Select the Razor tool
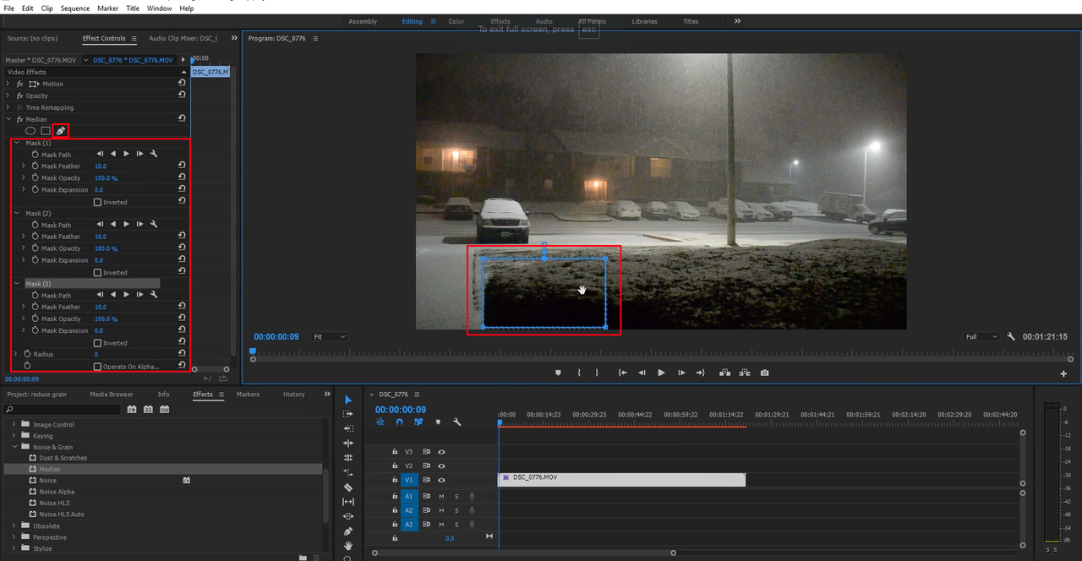 tap(347, 487)
